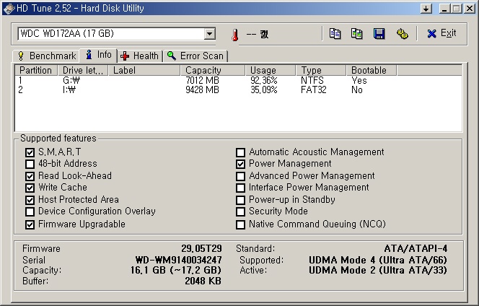Click the bootable Yes cell

click(x=359, y=80)
